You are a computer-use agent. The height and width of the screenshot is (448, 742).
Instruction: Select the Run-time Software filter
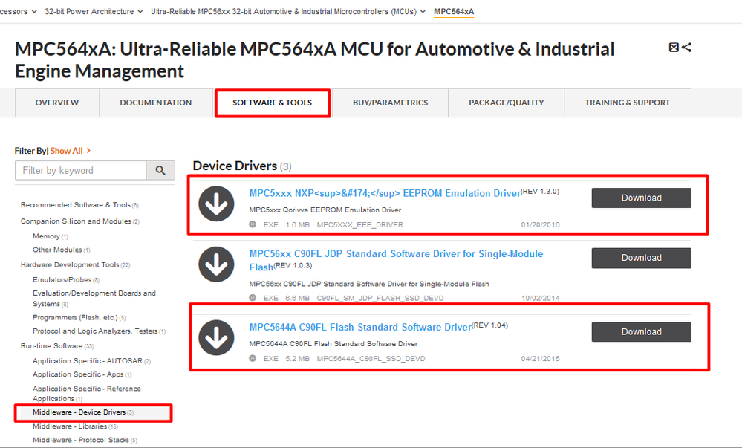(x=51, y=346)
